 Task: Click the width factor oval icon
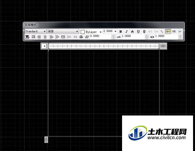tap(152, 37)
